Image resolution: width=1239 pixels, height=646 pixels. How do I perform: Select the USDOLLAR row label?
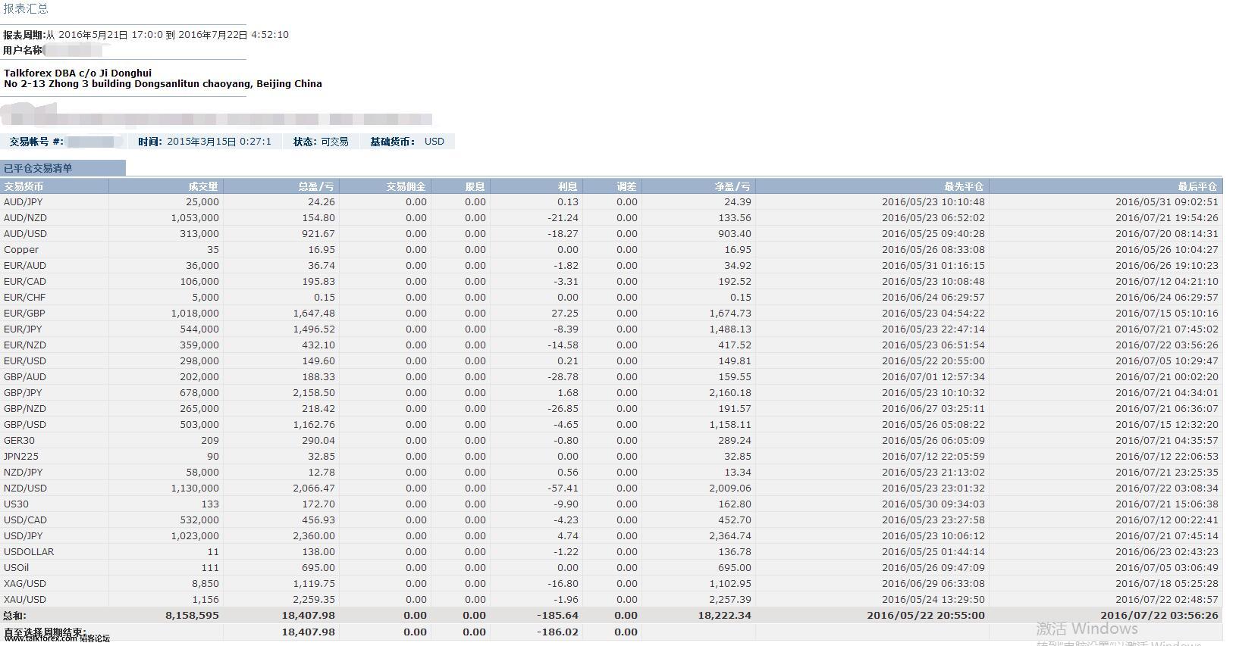pyautogui.click(x=29, y=551)
